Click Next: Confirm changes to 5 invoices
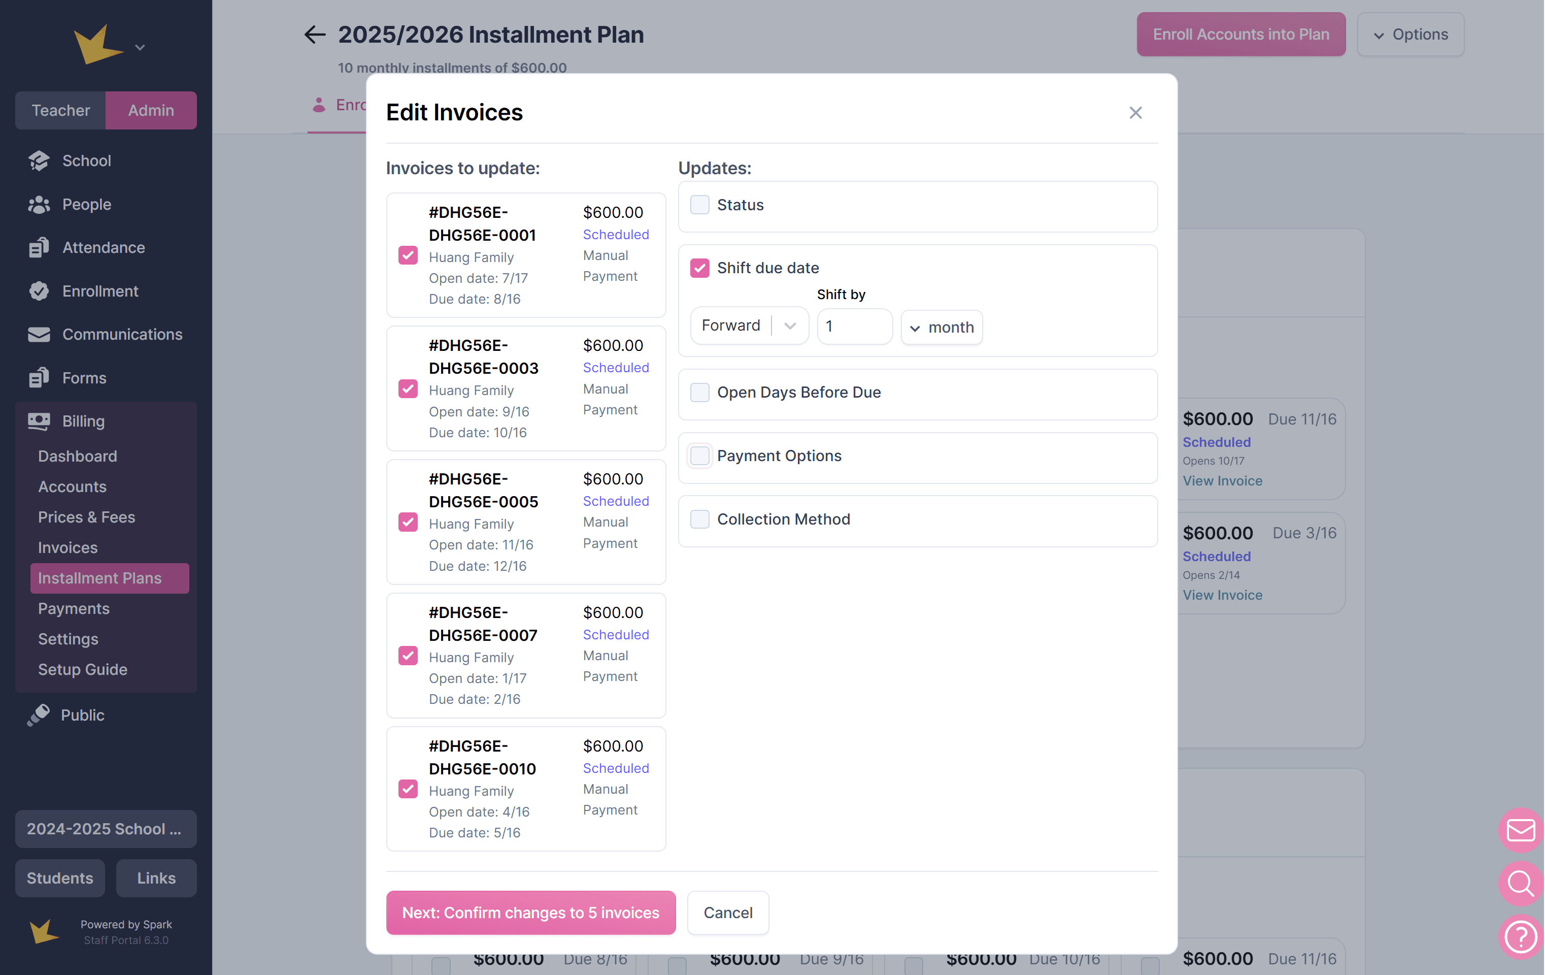This screenshot has width=1545, height=975. tap(530, 912)
